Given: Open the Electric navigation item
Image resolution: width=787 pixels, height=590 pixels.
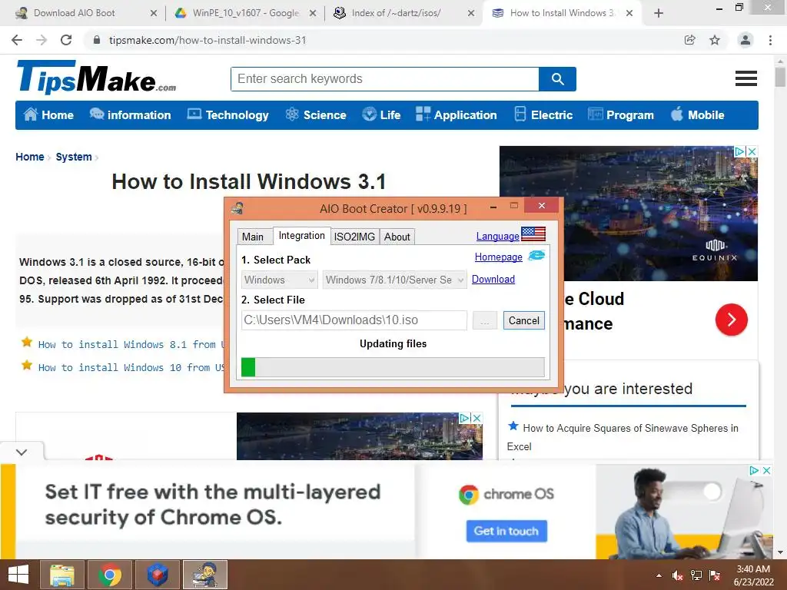Looking at the screenshot, I should [543, 115].
